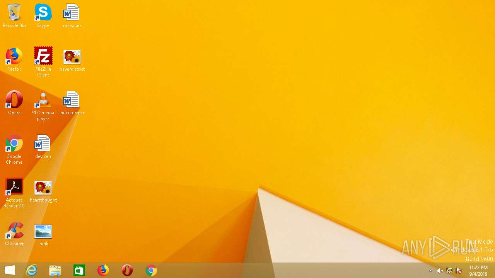The width and height of the screenshot is (495, 278).
Task: Open the Windows Start button
Action: 10,270
